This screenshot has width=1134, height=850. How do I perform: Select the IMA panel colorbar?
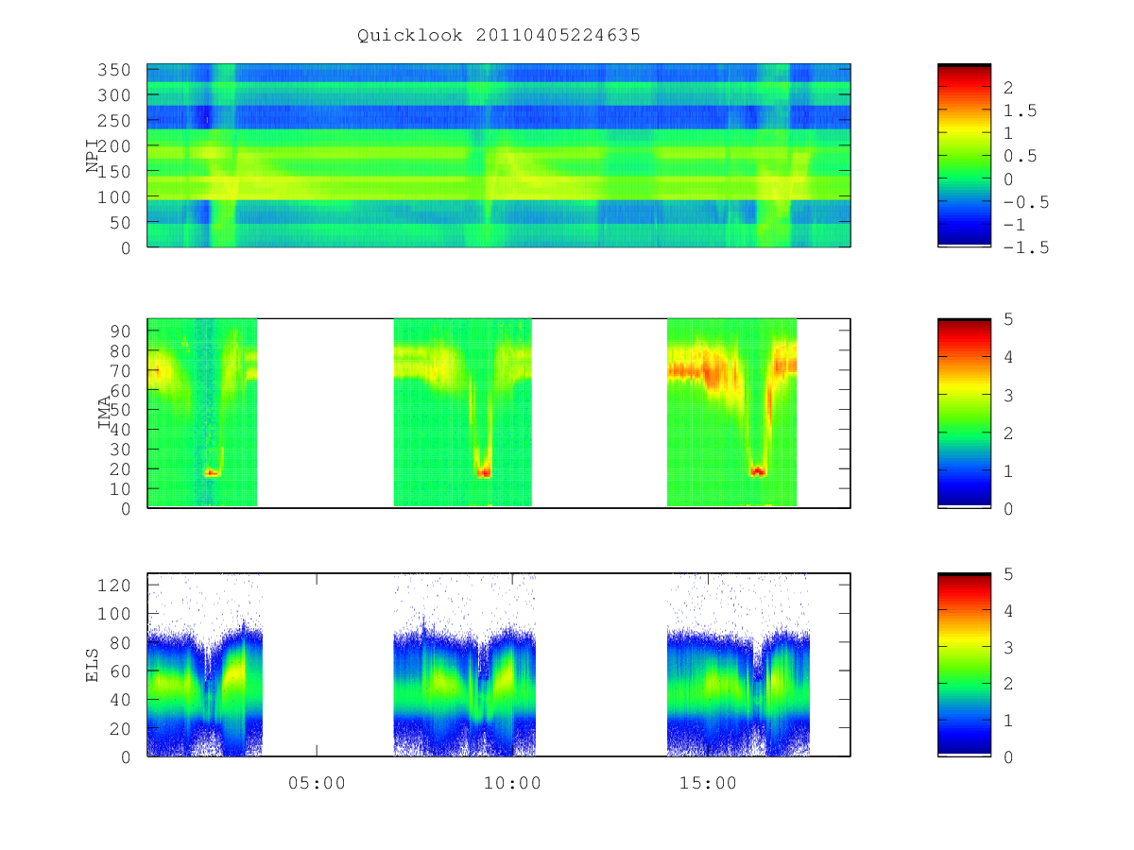tap(964, 414)
